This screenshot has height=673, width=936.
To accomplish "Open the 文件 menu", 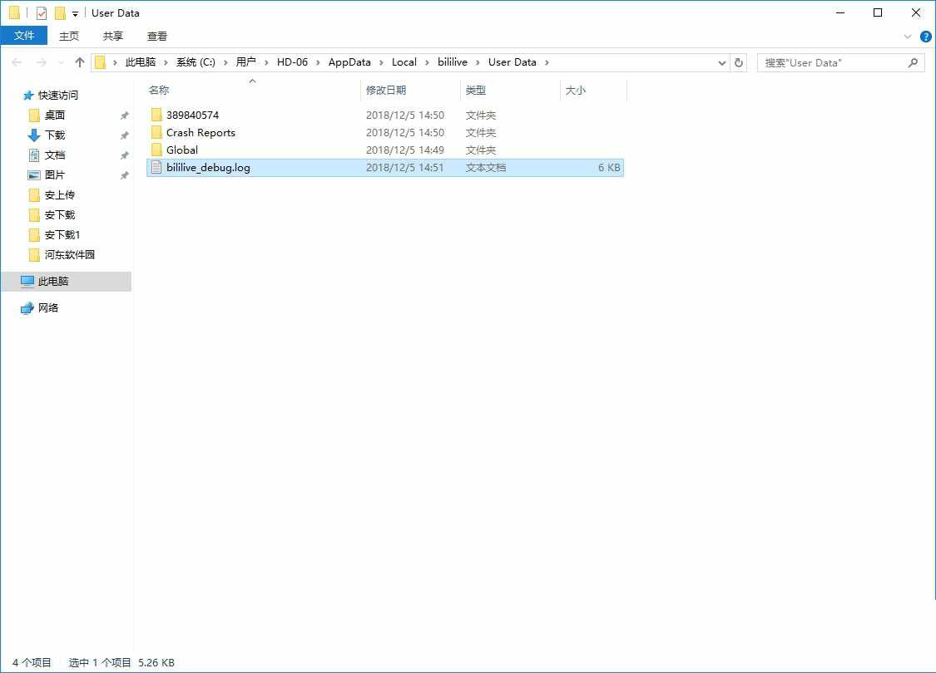I will [24, 36].
